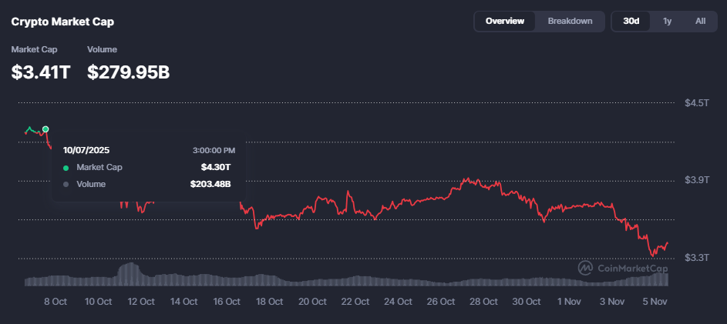Click the green data point marker on chart
The width and height of the screenshot is (727, 324).
[x=45, y=129]
